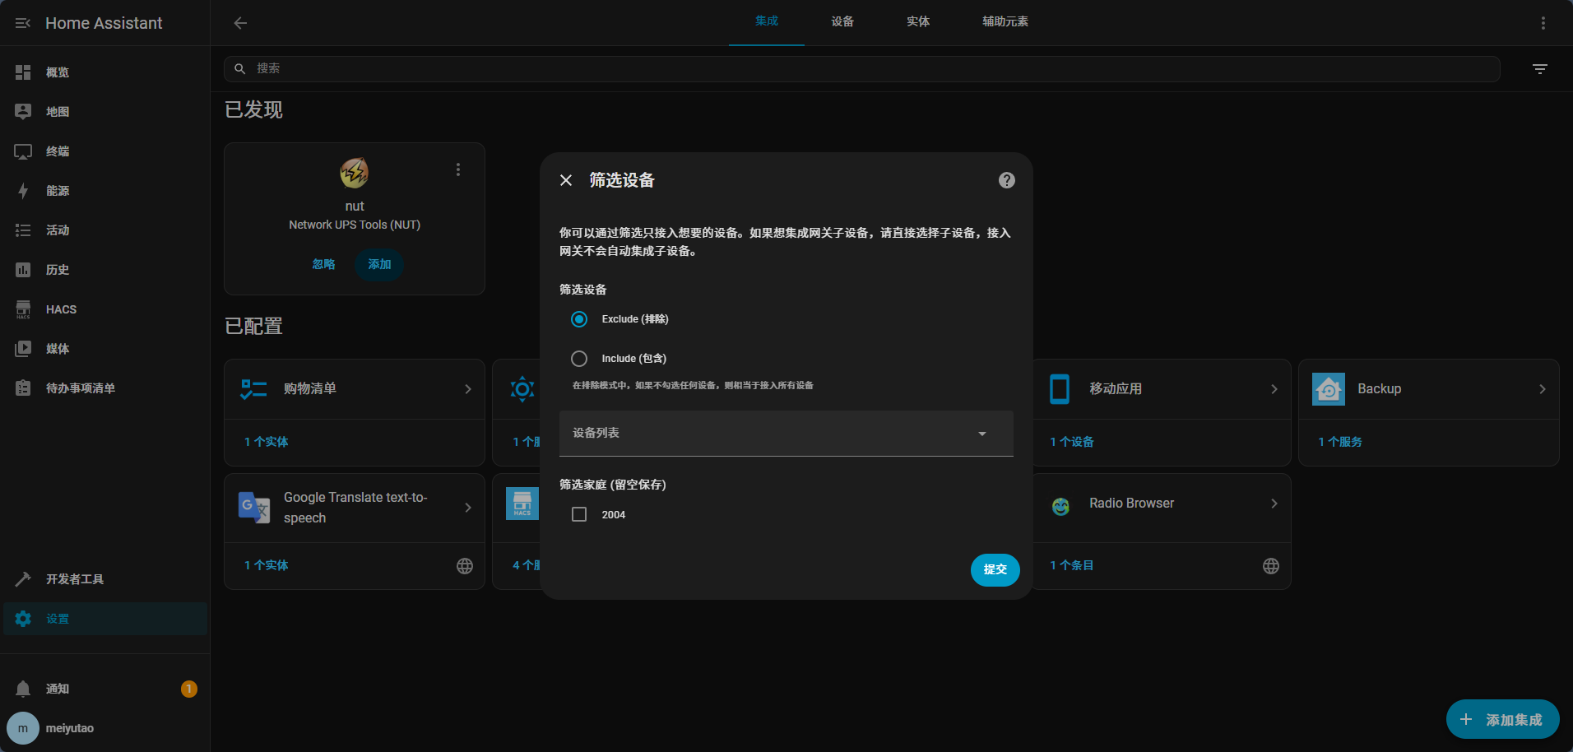Click the energy lightning bolt icon
1573x752 pixels.
point(23,191)
